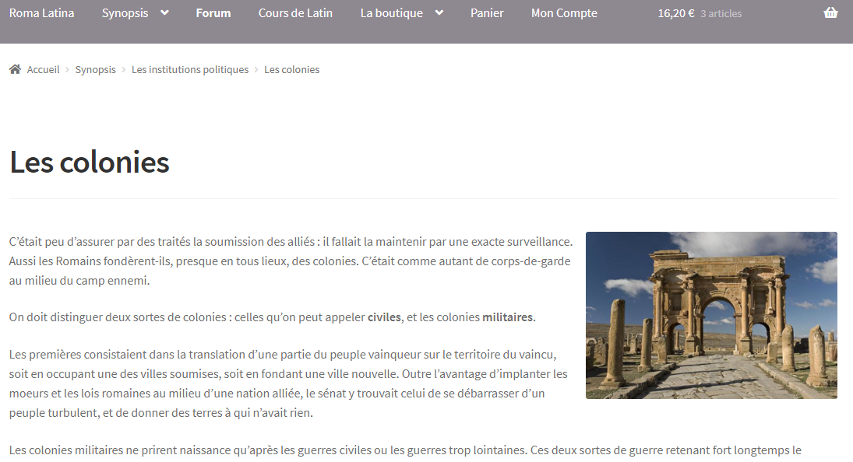Click La boutique menu label
853x462 pixels.
pos(391,13)
